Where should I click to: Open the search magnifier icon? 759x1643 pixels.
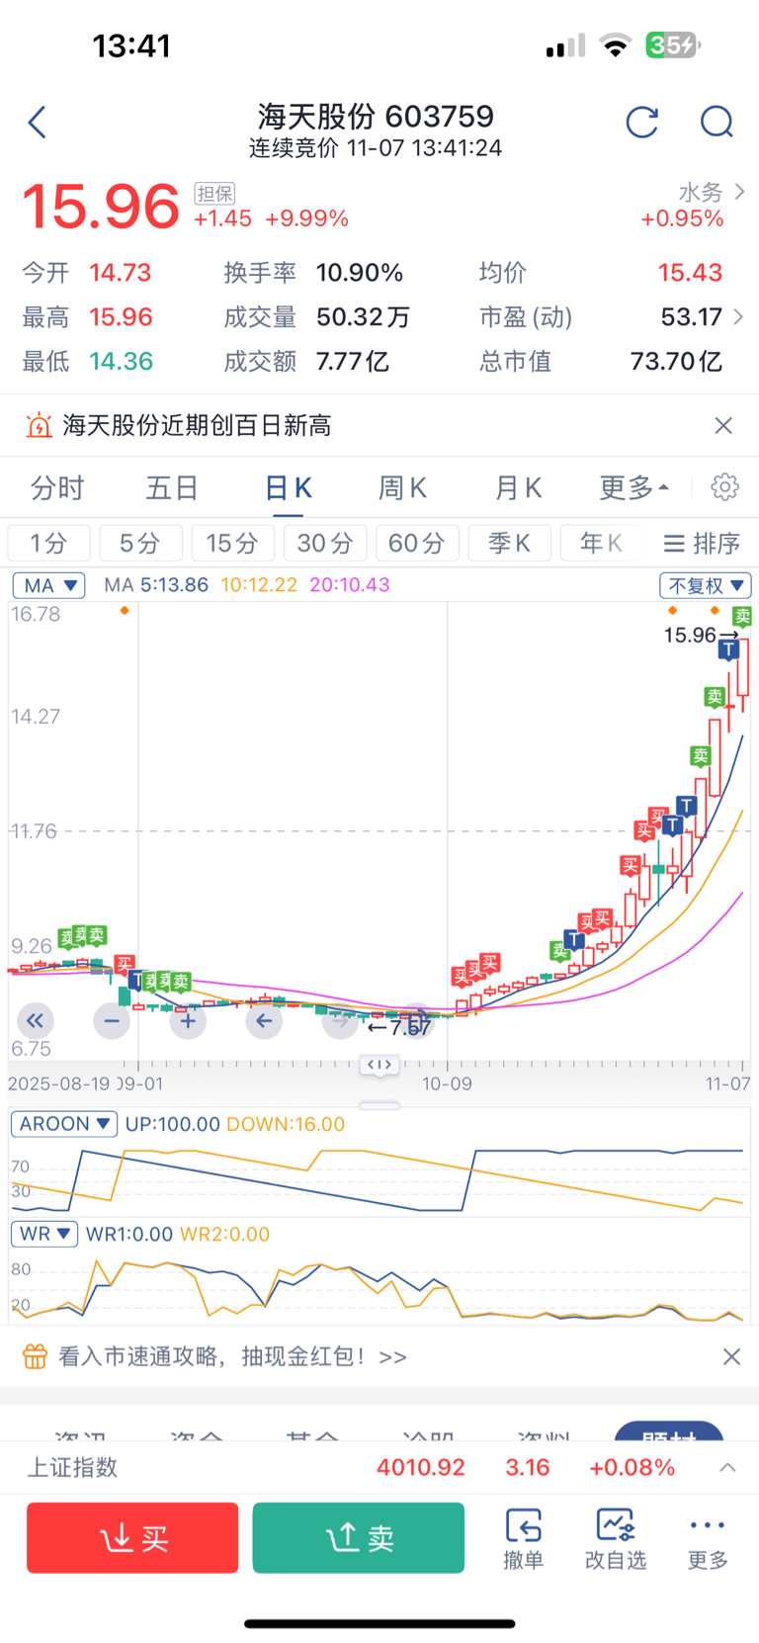[x=717, y=123]
